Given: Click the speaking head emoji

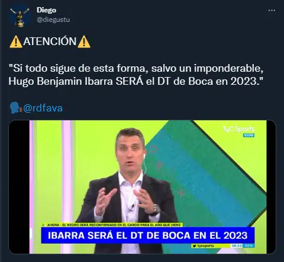Looking at the screenshot, I should point(16,108).
